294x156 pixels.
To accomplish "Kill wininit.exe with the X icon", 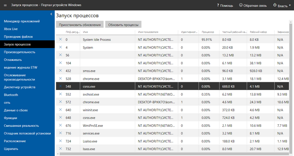I will click(60, 110).
